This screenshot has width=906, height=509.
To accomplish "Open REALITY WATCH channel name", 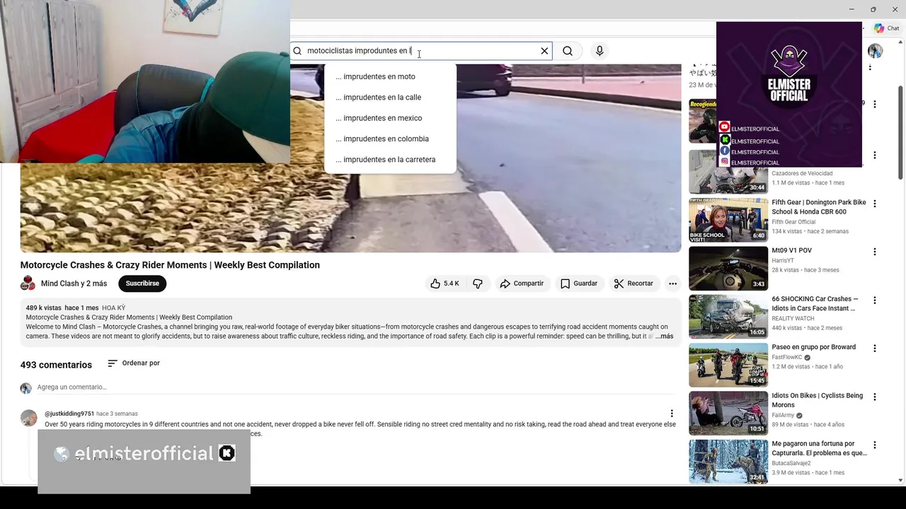I will (x=793, y=319).
